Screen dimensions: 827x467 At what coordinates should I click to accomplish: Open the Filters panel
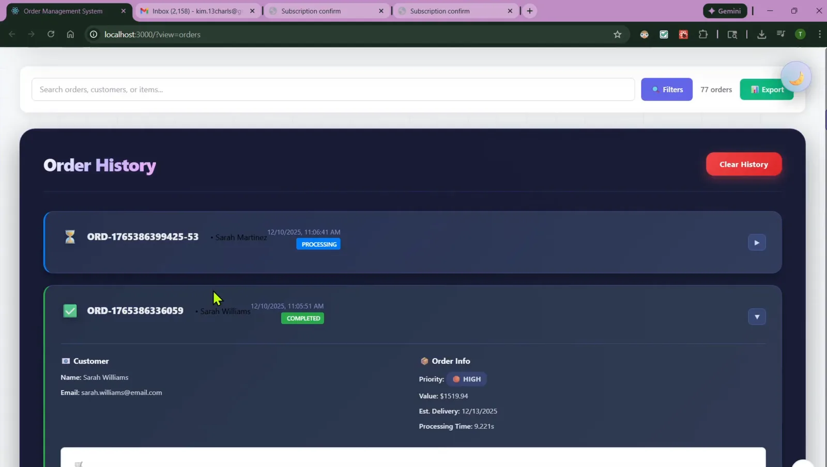pyautogui.click(x=667, y=89)
